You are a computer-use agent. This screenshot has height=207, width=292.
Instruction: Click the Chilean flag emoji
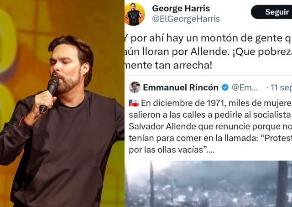pos(134,103)
